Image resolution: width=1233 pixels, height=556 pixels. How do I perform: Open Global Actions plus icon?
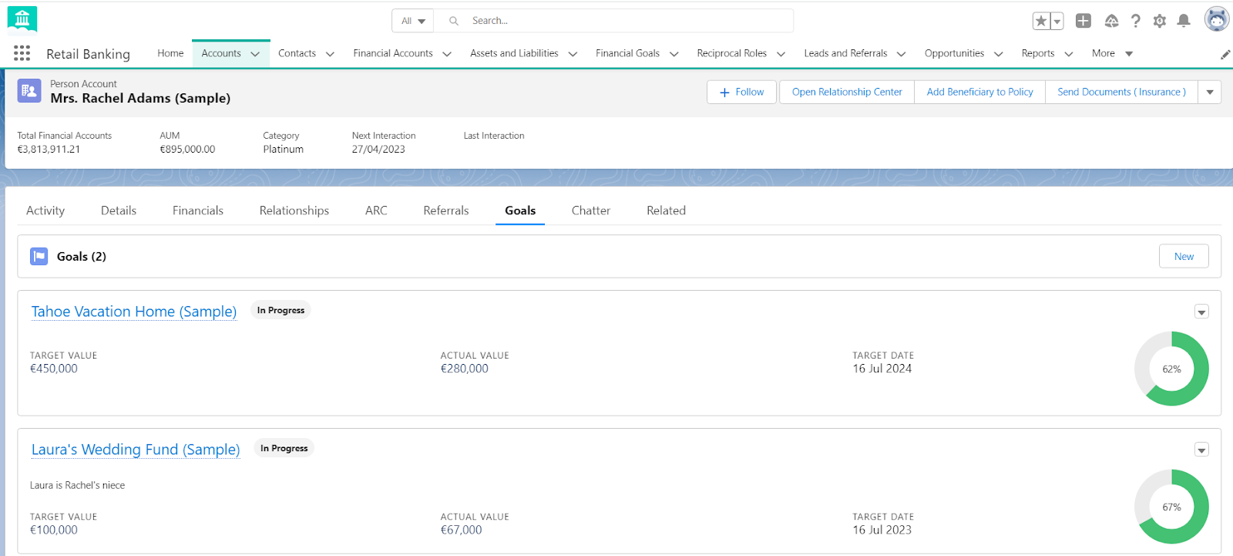click(1083, 21)
